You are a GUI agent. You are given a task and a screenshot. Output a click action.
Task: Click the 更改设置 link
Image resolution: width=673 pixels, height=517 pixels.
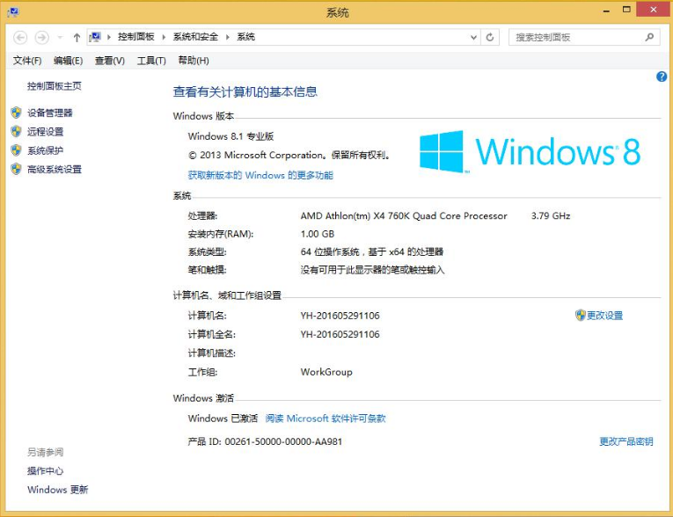(x=604, y=316)
